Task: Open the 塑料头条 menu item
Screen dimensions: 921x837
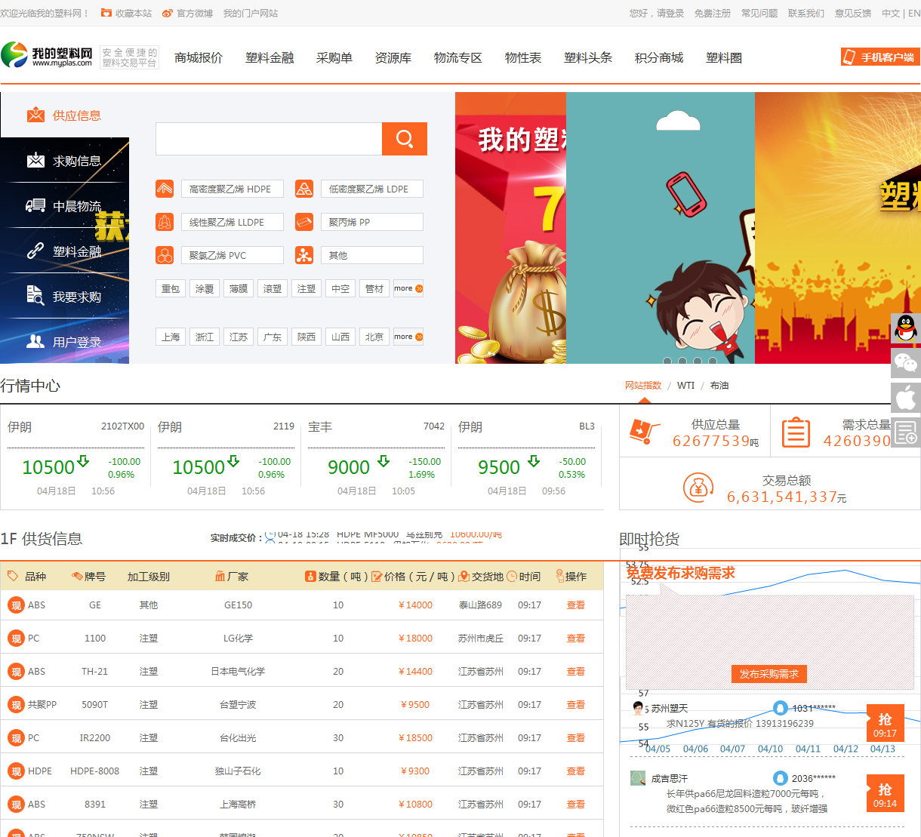Action: click(588, 58)
